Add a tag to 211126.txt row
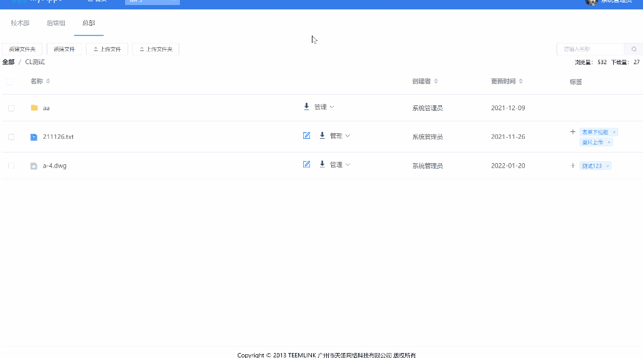 point(573,132)
